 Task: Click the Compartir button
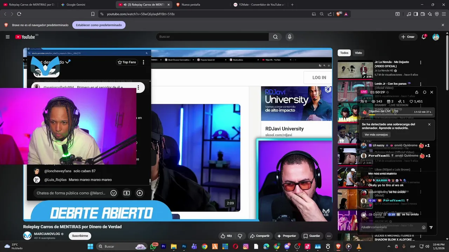(x=260, y=236)
